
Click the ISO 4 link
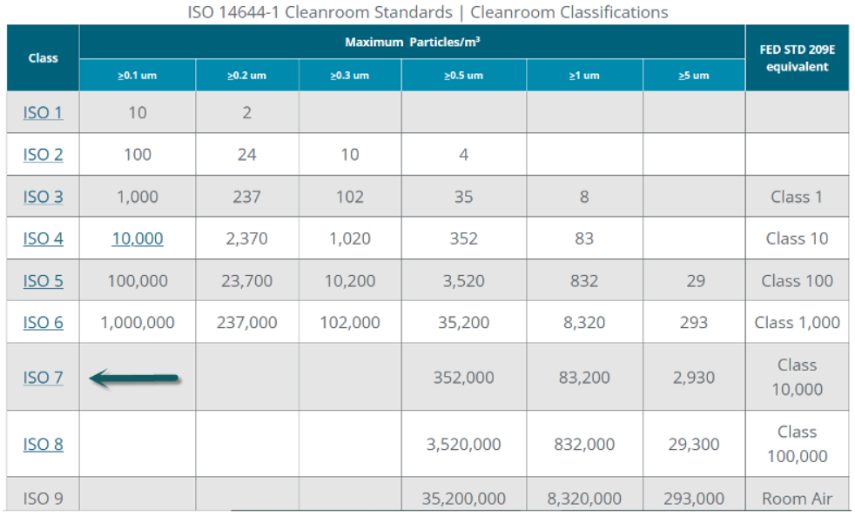coord(43,238)
